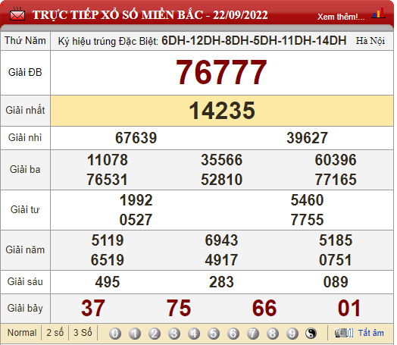Screen dimensions: 397x345
Task: Click third prize number 52810
Action: click(221, 180)
